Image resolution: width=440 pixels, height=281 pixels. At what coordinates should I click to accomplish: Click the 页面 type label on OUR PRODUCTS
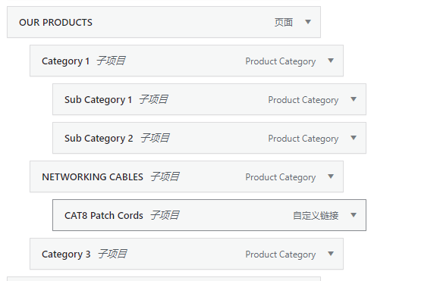click(x=284, y=23)
